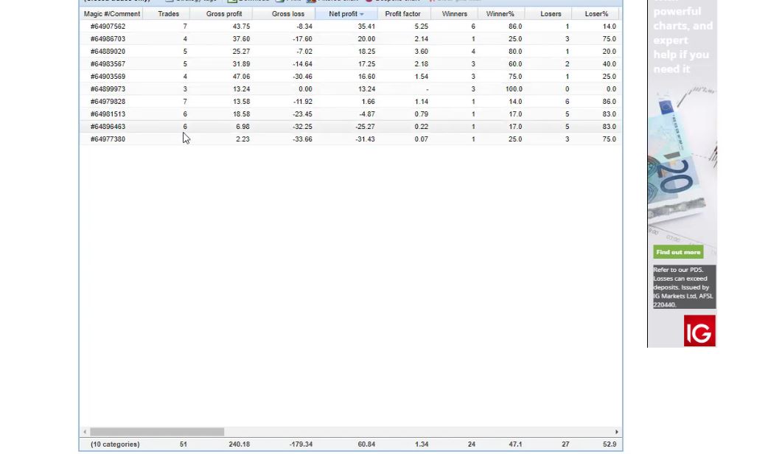The image size is (782, 454).
Task: Select the row for magic #64896463
Action: [108, 127]
